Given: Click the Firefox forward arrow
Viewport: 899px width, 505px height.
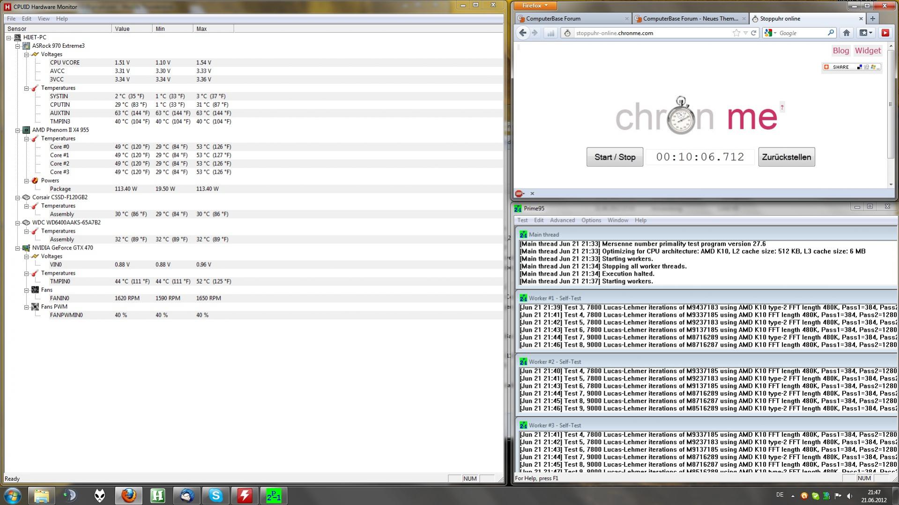Looking at the screenshot, I should click(535, 33).
